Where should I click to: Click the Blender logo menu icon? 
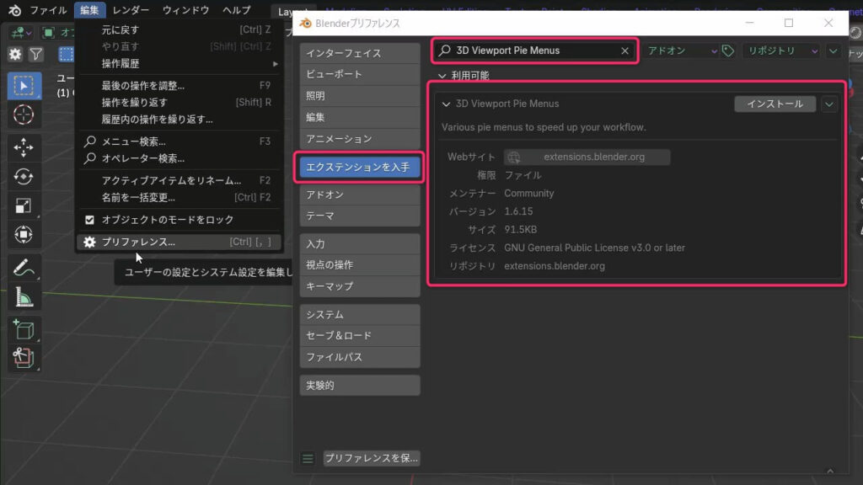point(14,10)
